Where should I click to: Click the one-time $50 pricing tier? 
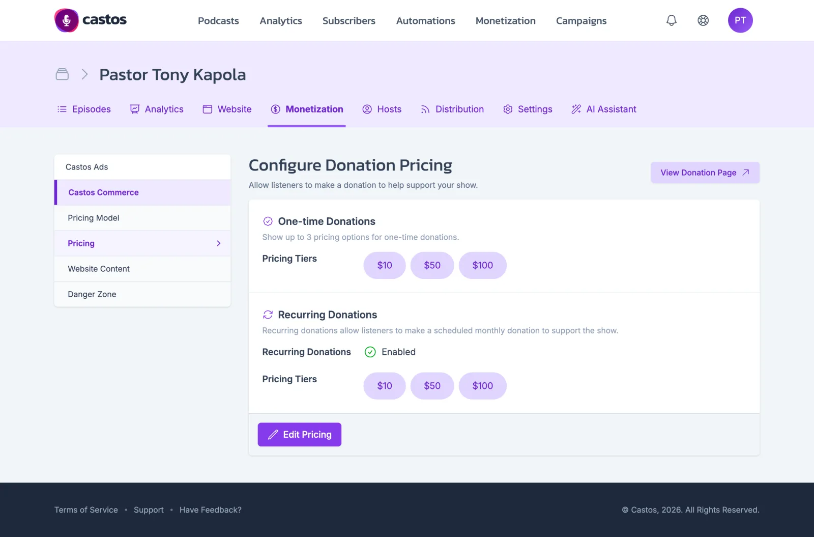click(x=432, y=265)
